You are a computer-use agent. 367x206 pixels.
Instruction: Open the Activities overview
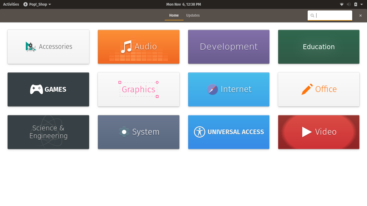coord(11,4)
